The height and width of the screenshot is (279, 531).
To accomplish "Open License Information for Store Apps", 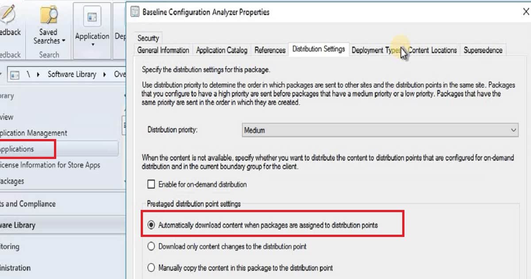I will pyautogui.click(x=50, y=165).
